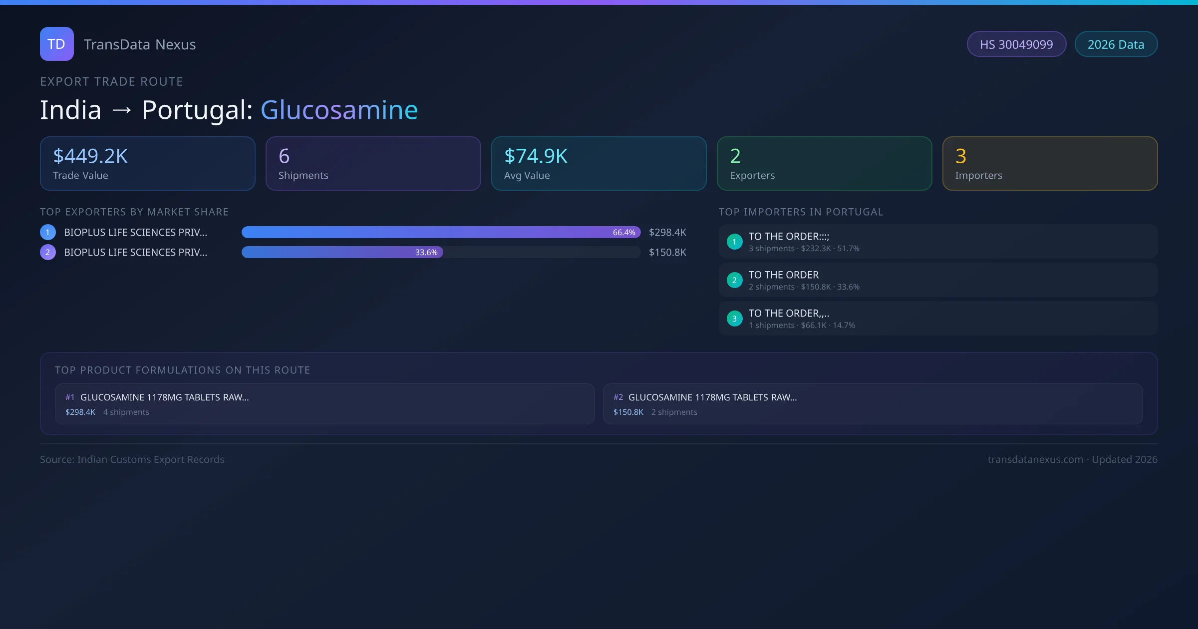The height and width of the screenshot is (629, 1198).
Task: Click the TransData Nexus brand name
Action: tap(140, 44)
